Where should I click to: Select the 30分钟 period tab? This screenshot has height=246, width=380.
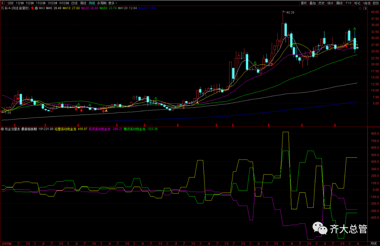52,3
